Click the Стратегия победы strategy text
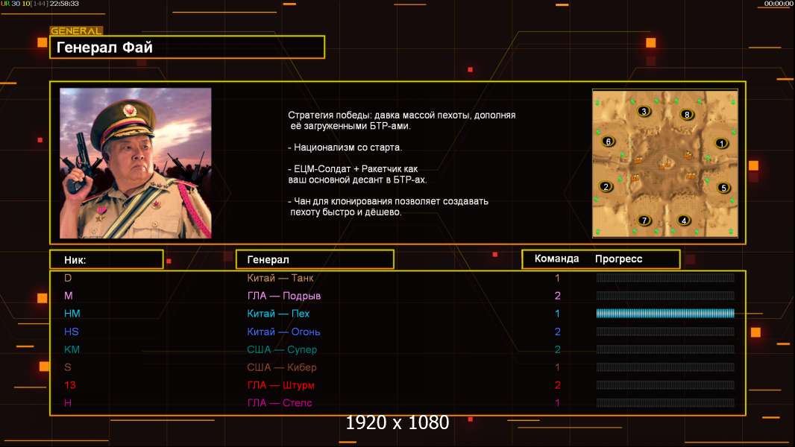 (x=401, y=121)
